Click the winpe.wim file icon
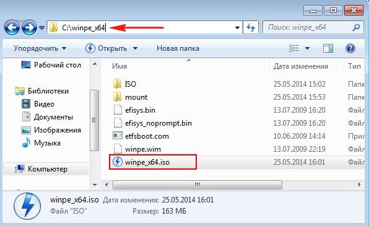Viewport: 369px width, 226px height. point(118,149)
